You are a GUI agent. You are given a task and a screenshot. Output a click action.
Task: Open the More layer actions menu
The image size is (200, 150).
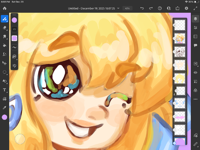195,99
